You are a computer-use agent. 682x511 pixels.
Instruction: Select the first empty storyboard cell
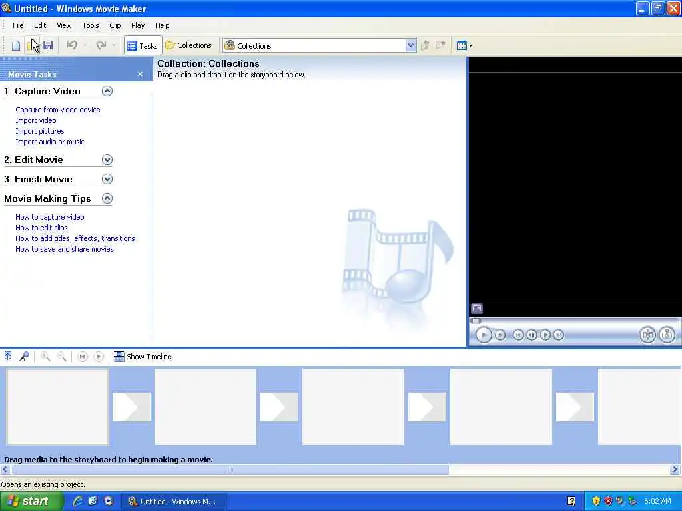tap(57, 407)
